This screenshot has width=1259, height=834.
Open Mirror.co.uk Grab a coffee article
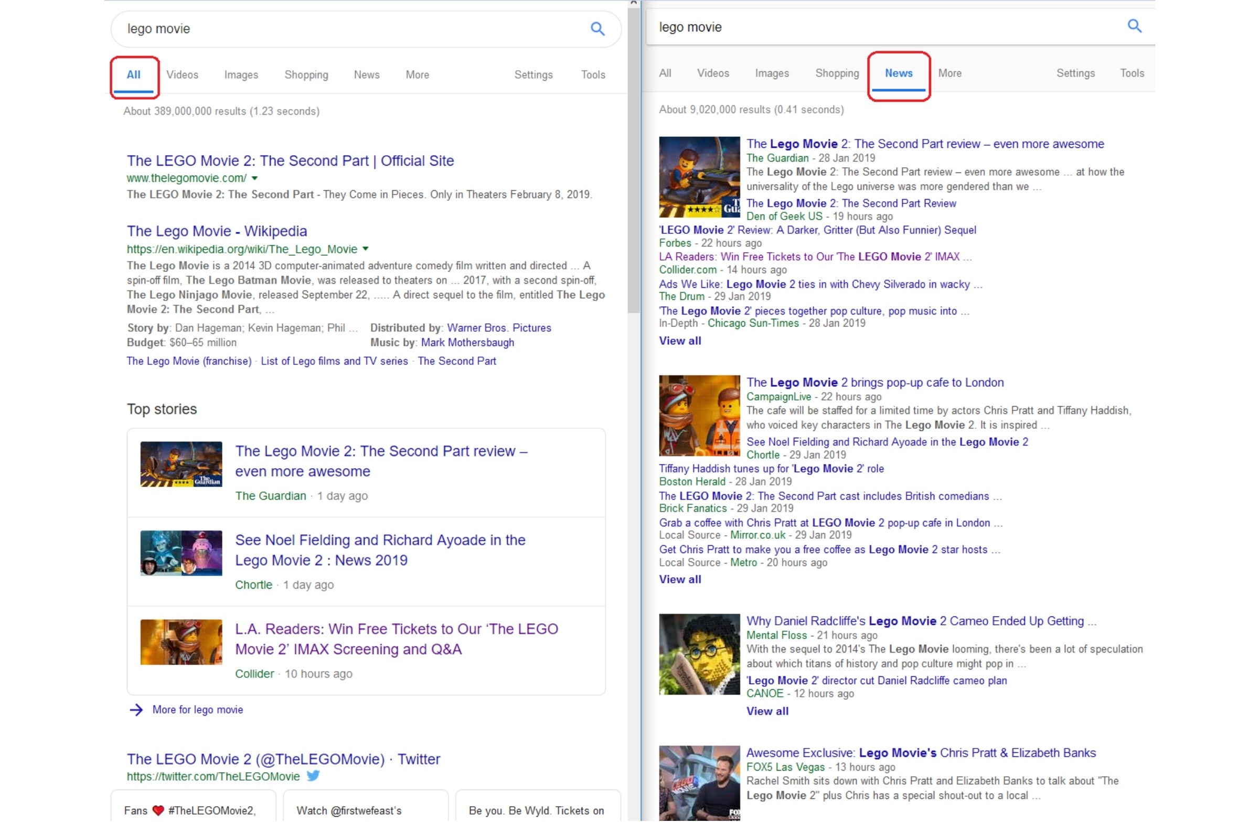830,522
